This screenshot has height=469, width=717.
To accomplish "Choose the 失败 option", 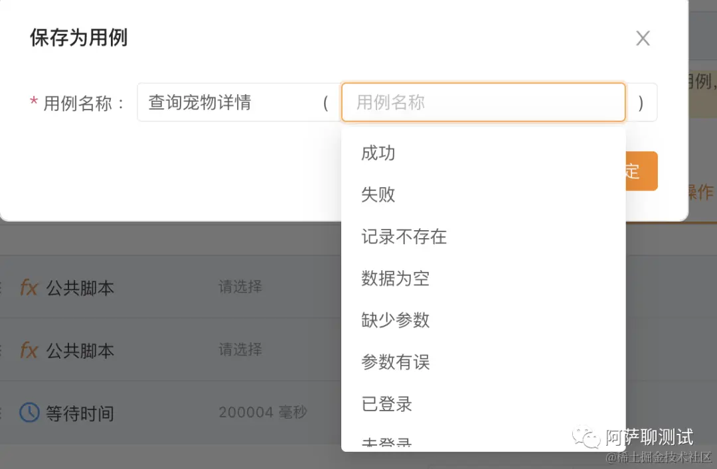I will [x=378, y=194].
